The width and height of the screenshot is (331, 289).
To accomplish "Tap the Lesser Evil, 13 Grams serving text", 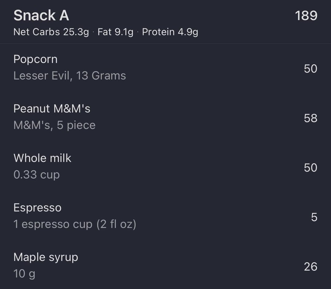I will point(70,76).
